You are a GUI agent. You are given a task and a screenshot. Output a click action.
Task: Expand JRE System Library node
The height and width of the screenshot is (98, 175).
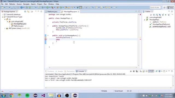click(5, 28)
